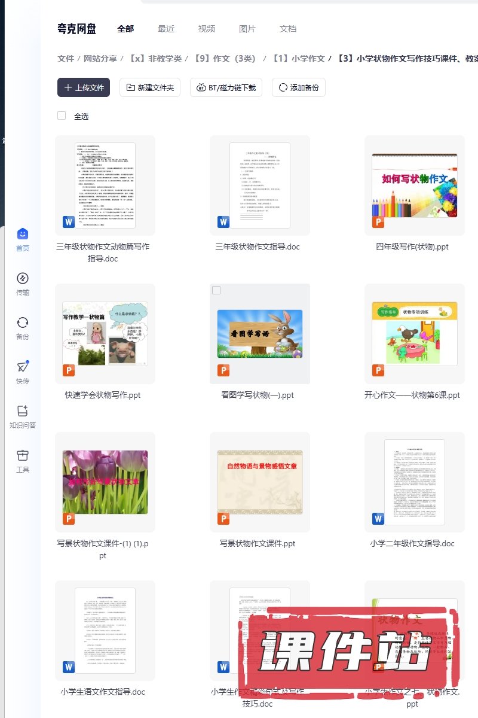Viewport: 478px width, 718px height.
Task: Open the 工具 tools sidebar icon
Action: click(x=22, y=456)
